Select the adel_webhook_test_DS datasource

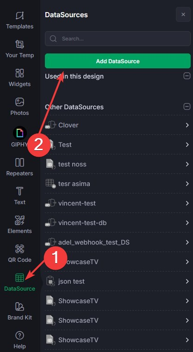pyautogui.click(x=118, y=242)
